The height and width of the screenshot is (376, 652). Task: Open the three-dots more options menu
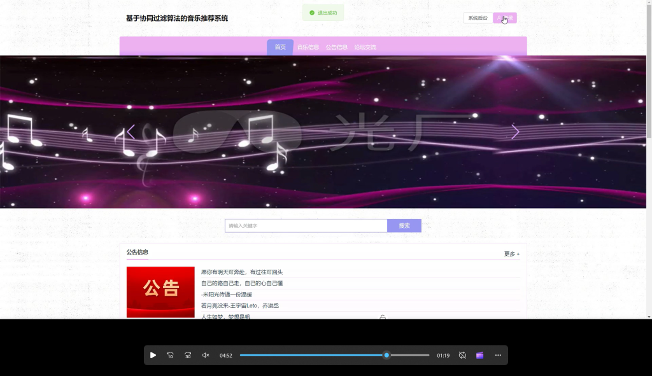(x=498, y=355)
